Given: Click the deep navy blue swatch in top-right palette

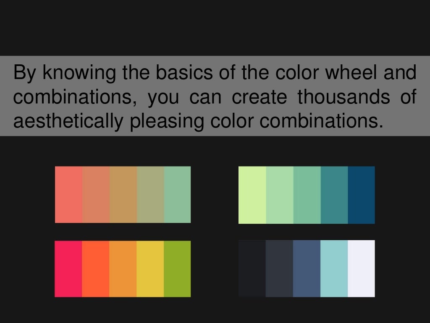Looking at the screenshot, I should tap(362, 195).
